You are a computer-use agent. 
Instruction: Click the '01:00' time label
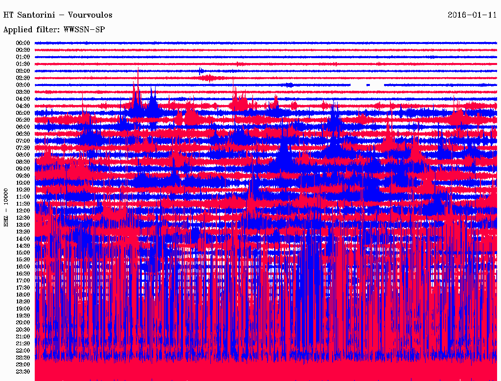tap(23, 57)
